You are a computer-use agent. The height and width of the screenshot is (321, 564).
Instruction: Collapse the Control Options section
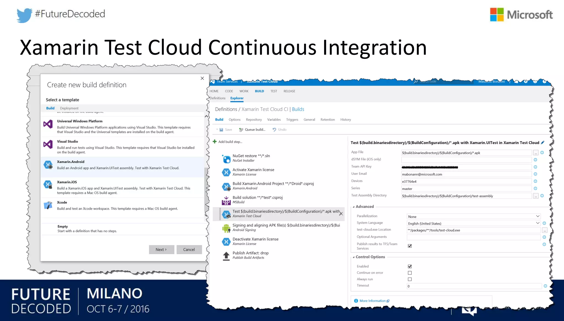[354, 257]
